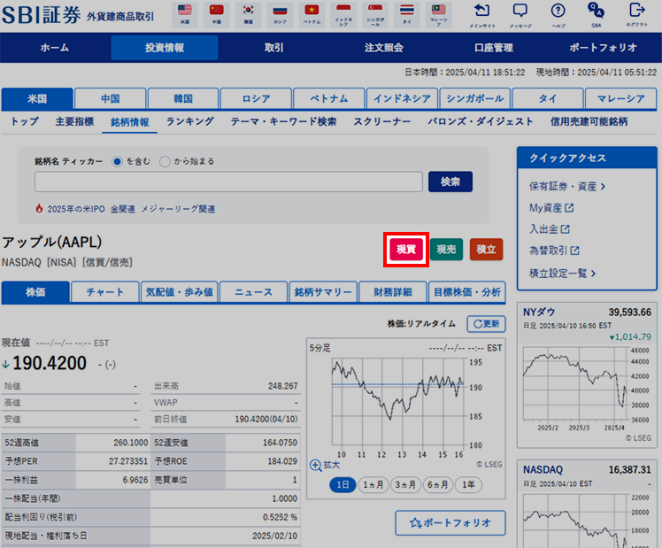
Task: Select the Thailand flag market icon
Action: point(406,14)
